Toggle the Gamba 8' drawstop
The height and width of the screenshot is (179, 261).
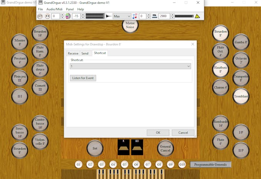pos(241,42)
